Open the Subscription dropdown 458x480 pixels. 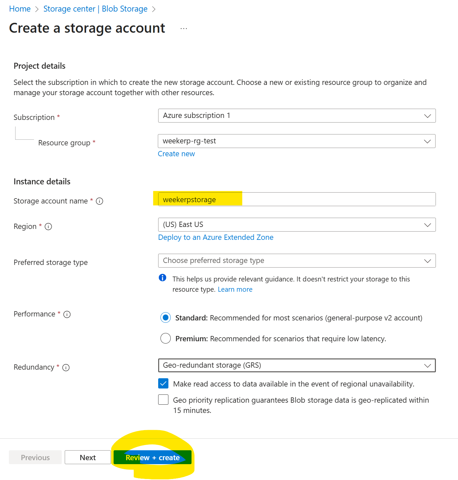297,116
